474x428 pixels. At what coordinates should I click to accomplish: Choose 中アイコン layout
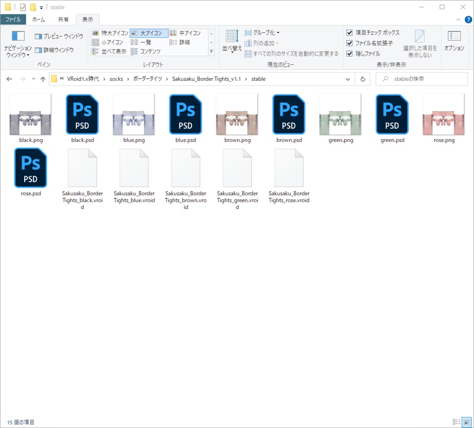185,33
